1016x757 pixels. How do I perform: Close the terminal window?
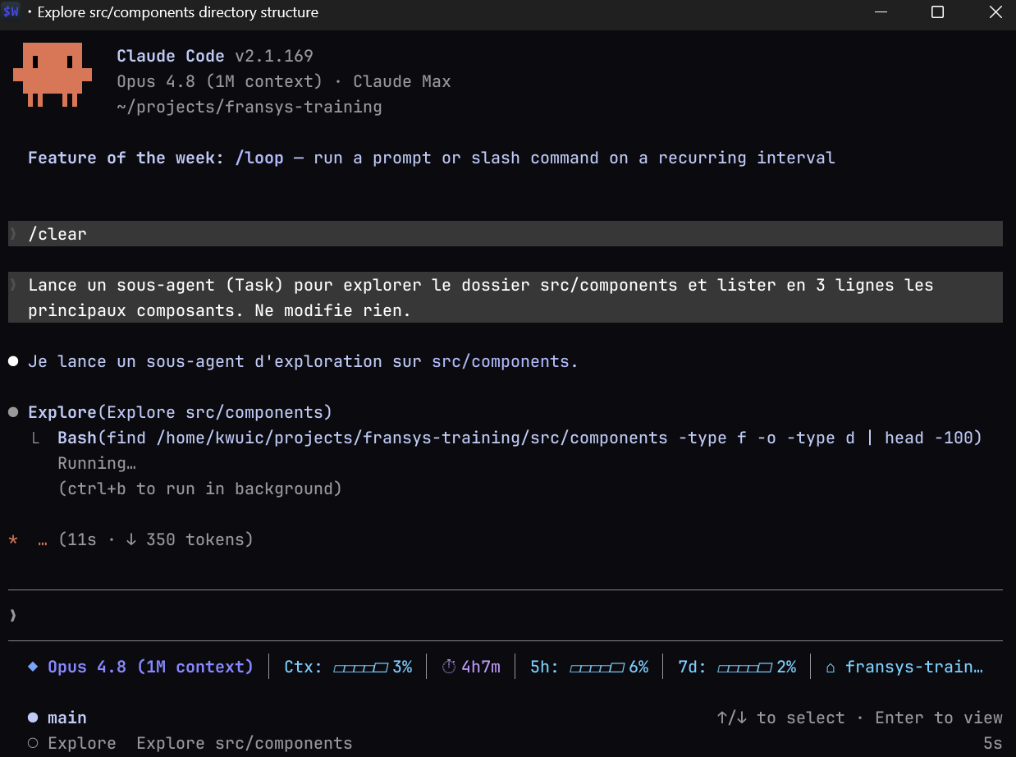point(995,12)
